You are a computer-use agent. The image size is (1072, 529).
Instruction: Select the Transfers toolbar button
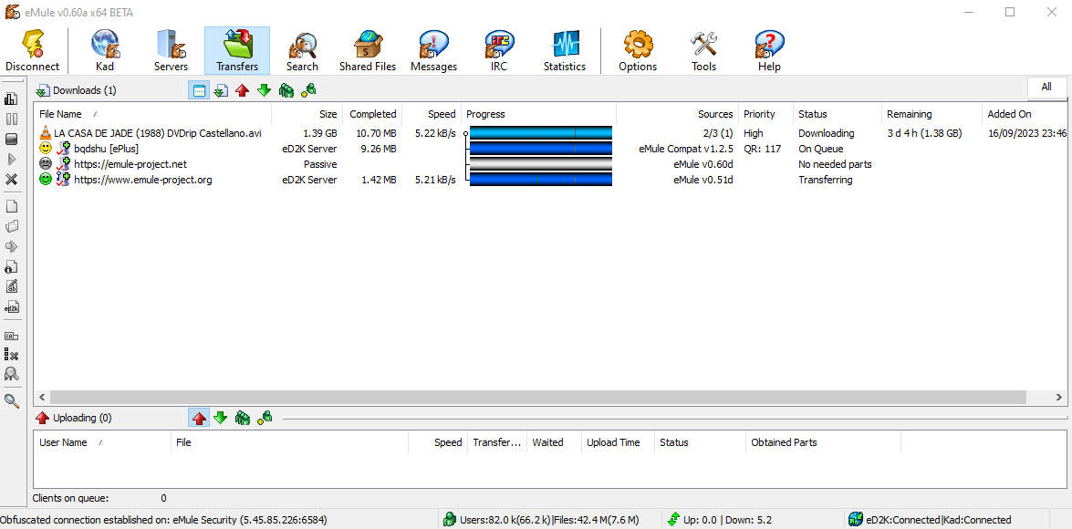coord(237,51)
